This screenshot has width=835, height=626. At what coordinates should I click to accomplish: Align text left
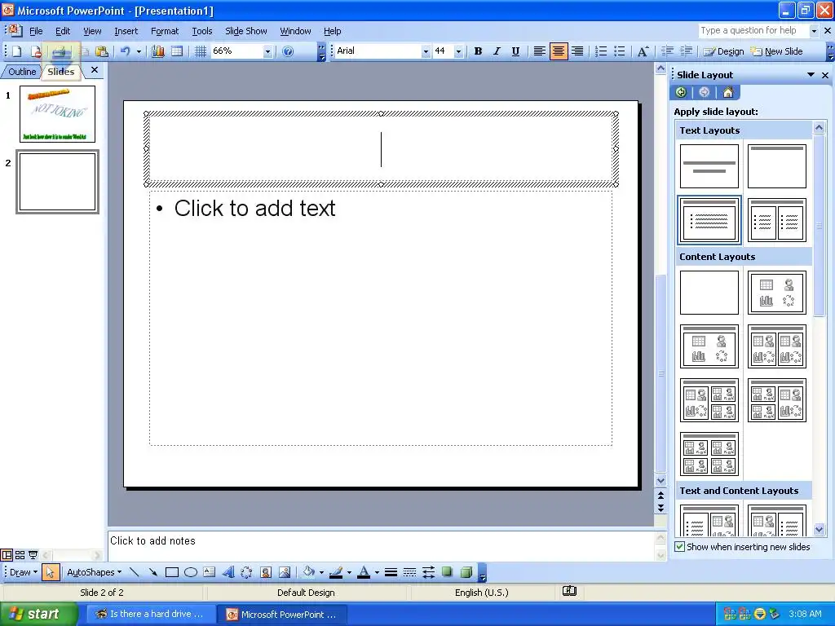pyautogui.click(x=540, y=51)
